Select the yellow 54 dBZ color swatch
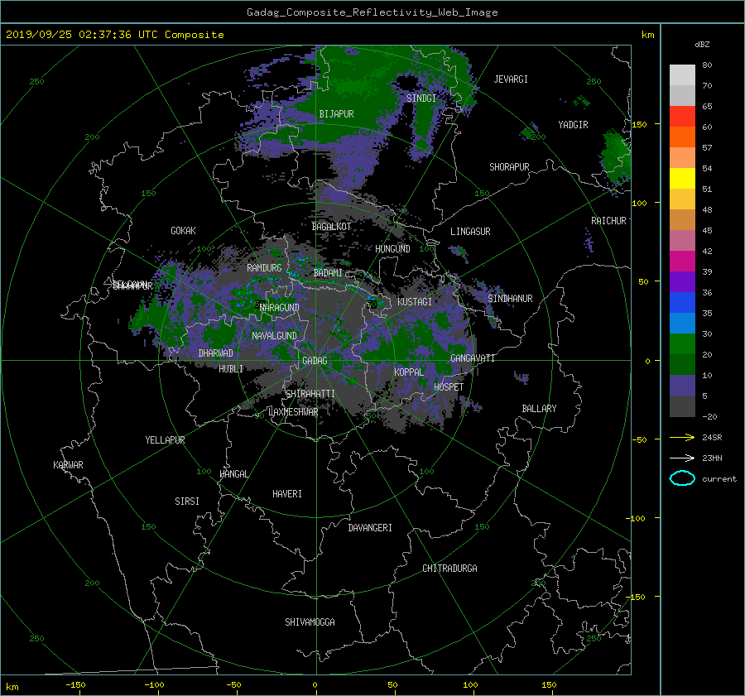This screenshot has width=745, height=696. tap(682, 179)
